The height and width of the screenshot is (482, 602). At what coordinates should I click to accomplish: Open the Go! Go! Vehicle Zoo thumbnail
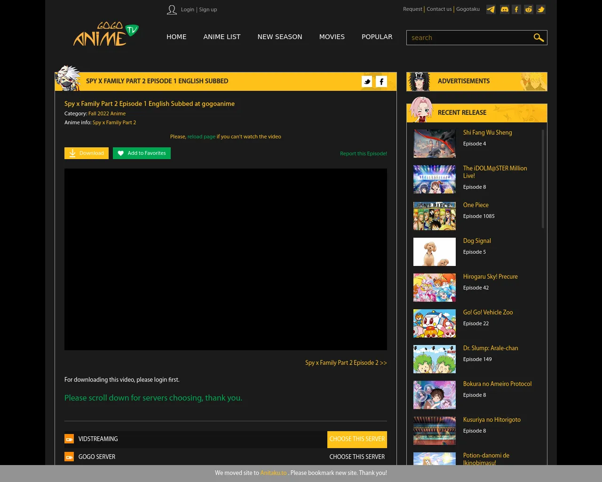click(x=435, y=323)
